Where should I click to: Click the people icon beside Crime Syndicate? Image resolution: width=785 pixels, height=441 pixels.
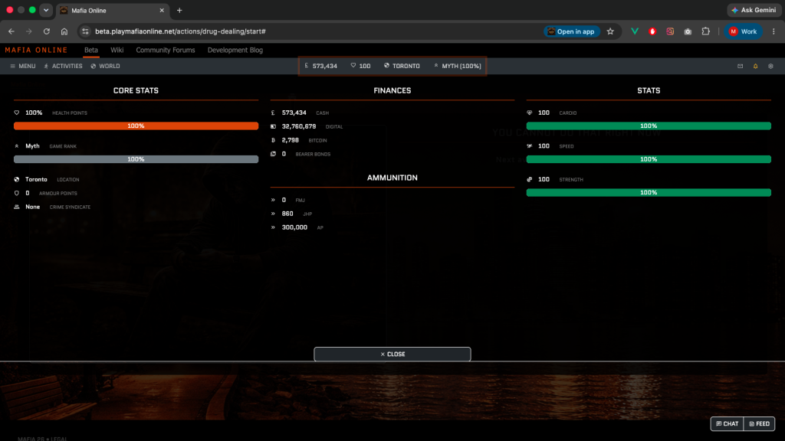pos(17,207)
